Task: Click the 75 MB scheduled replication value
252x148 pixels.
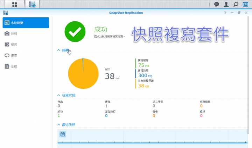Action: 144,65
